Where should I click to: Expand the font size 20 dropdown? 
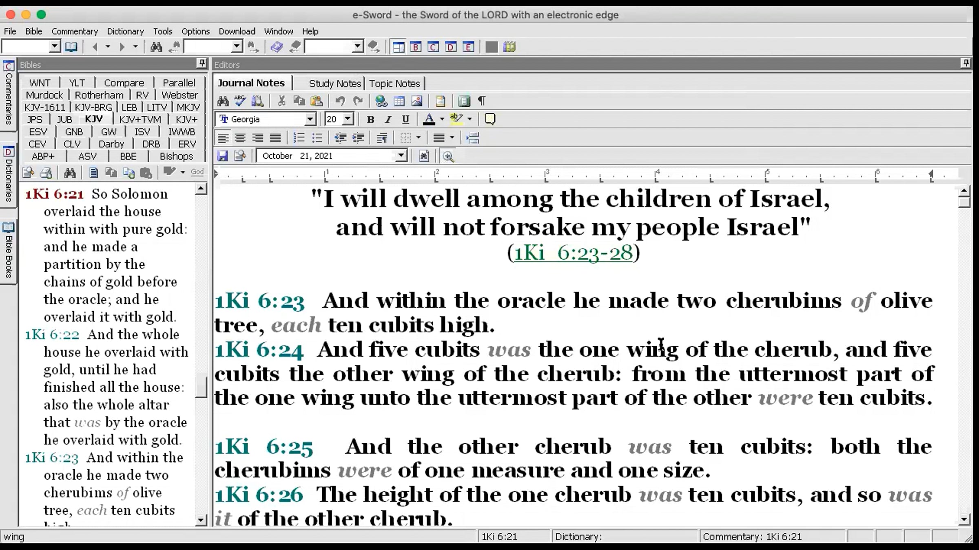pos(348,119)
